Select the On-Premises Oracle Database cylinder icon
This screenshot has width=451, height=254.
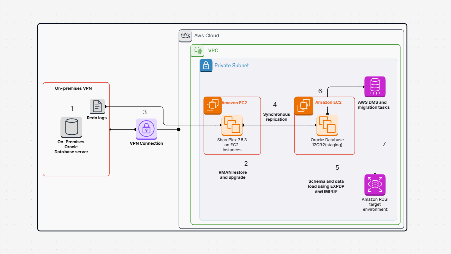72,127
